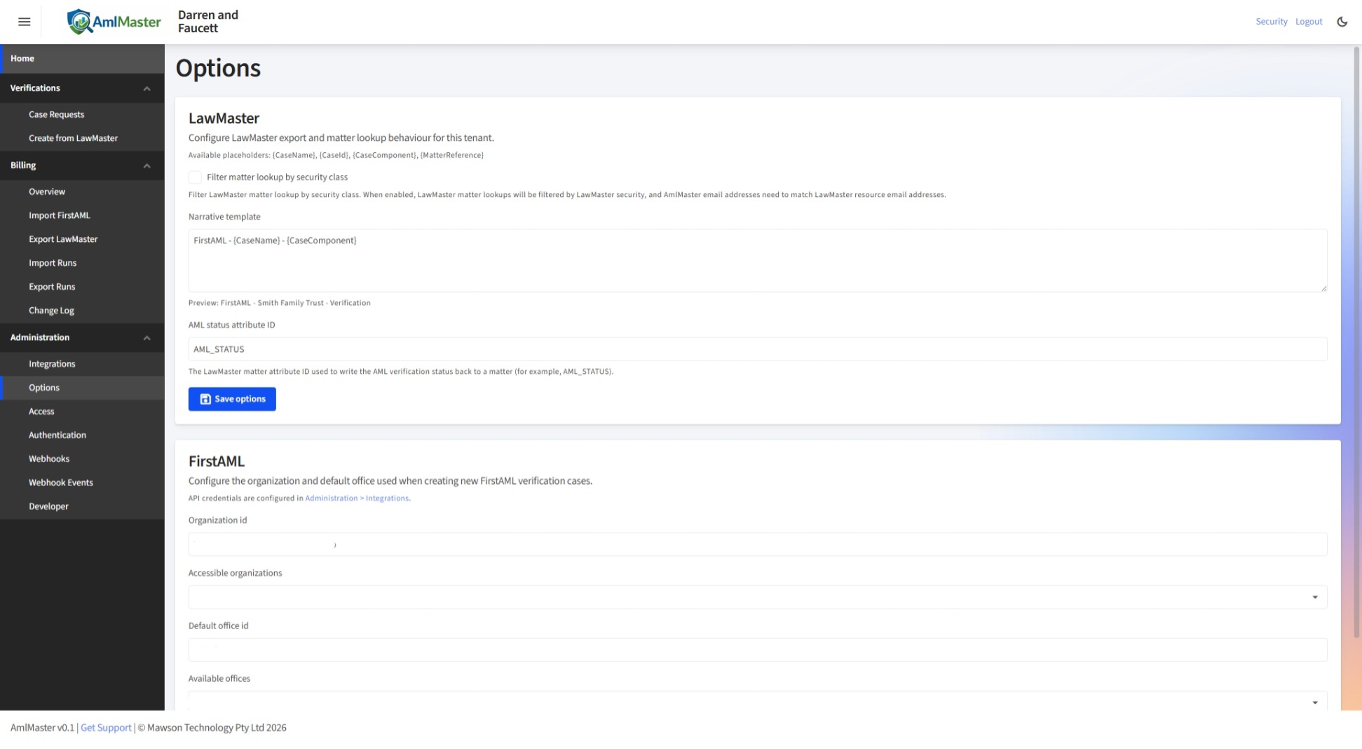Click the save icon on Save options
Viewport: 1362px width, 749px height.
click(x=205, y=398)
